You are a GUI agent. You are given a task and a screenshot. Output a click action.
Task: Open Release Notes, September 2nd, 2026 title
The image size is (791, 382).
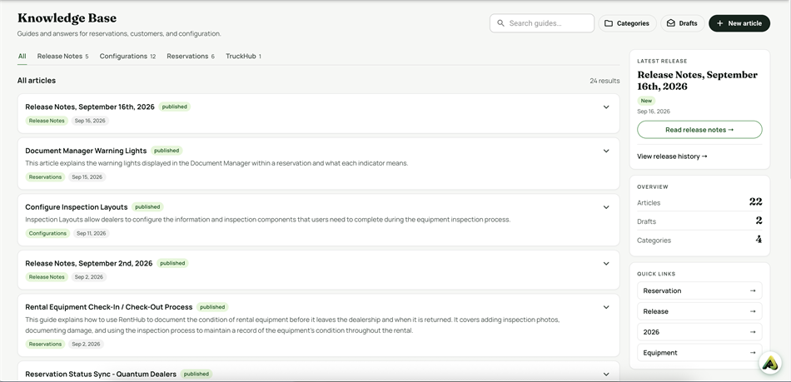point(89,264)
